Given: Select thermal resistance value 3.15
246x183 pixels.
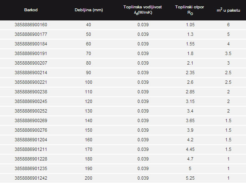Looking at the screenshot, I should (x=190, y=101).
